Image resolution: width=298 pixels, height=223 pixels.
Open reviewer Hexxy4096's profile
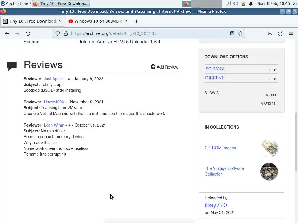point(54,102)
